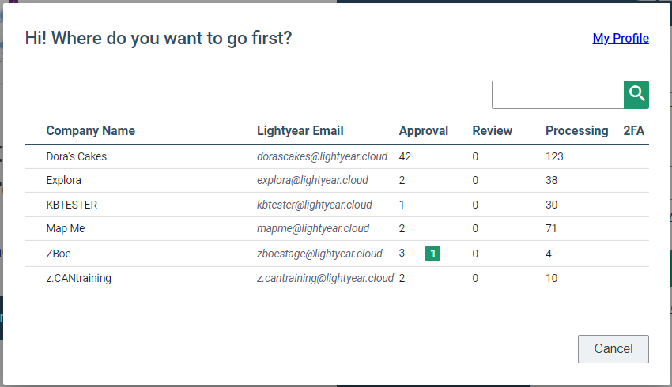Click the explora@lightyear.cloud email address
The height and width of the screenshot is (387, 672).
coord(312,180)
